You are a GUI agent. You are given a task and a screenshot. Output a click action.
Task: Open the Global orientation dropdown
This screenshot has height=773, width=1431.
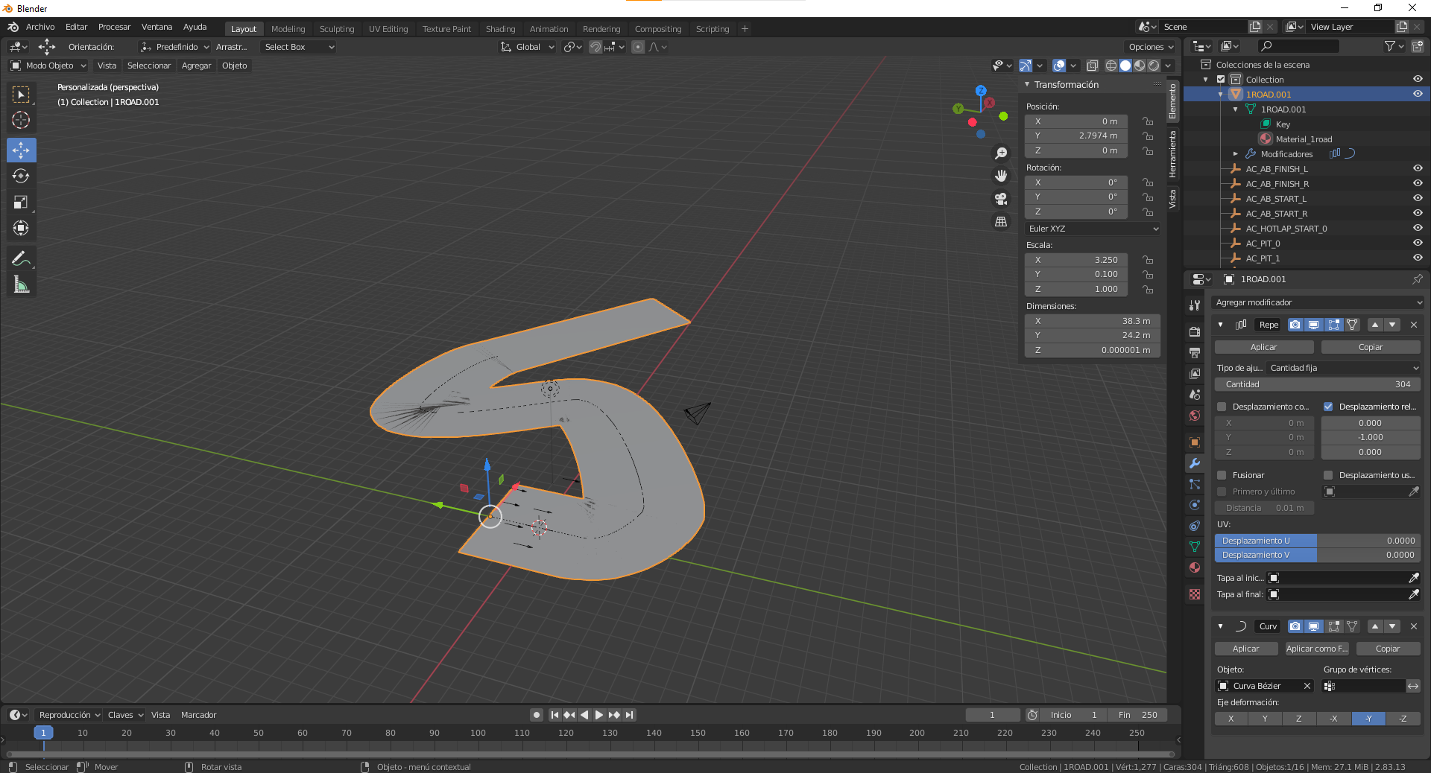tap(528, 47)
